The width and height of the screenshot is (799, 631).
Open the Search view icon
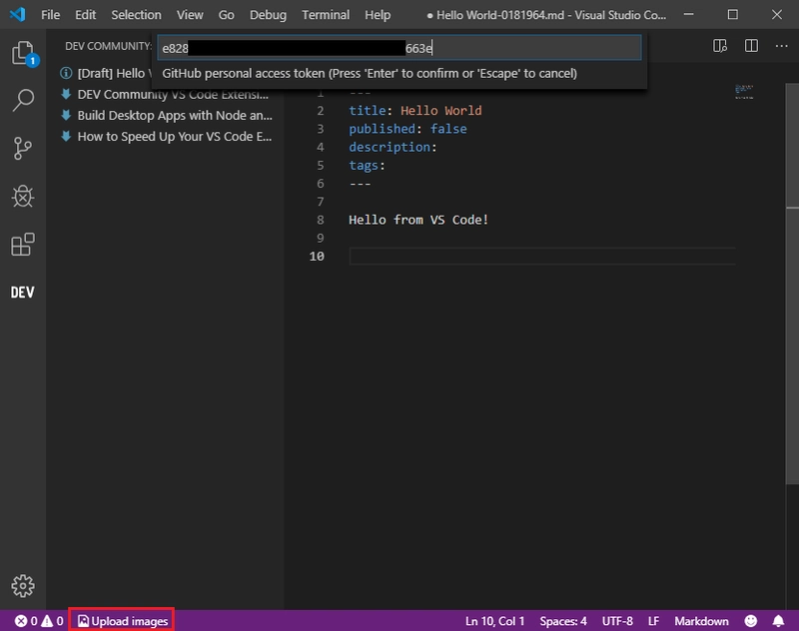(x=23, y=100)
